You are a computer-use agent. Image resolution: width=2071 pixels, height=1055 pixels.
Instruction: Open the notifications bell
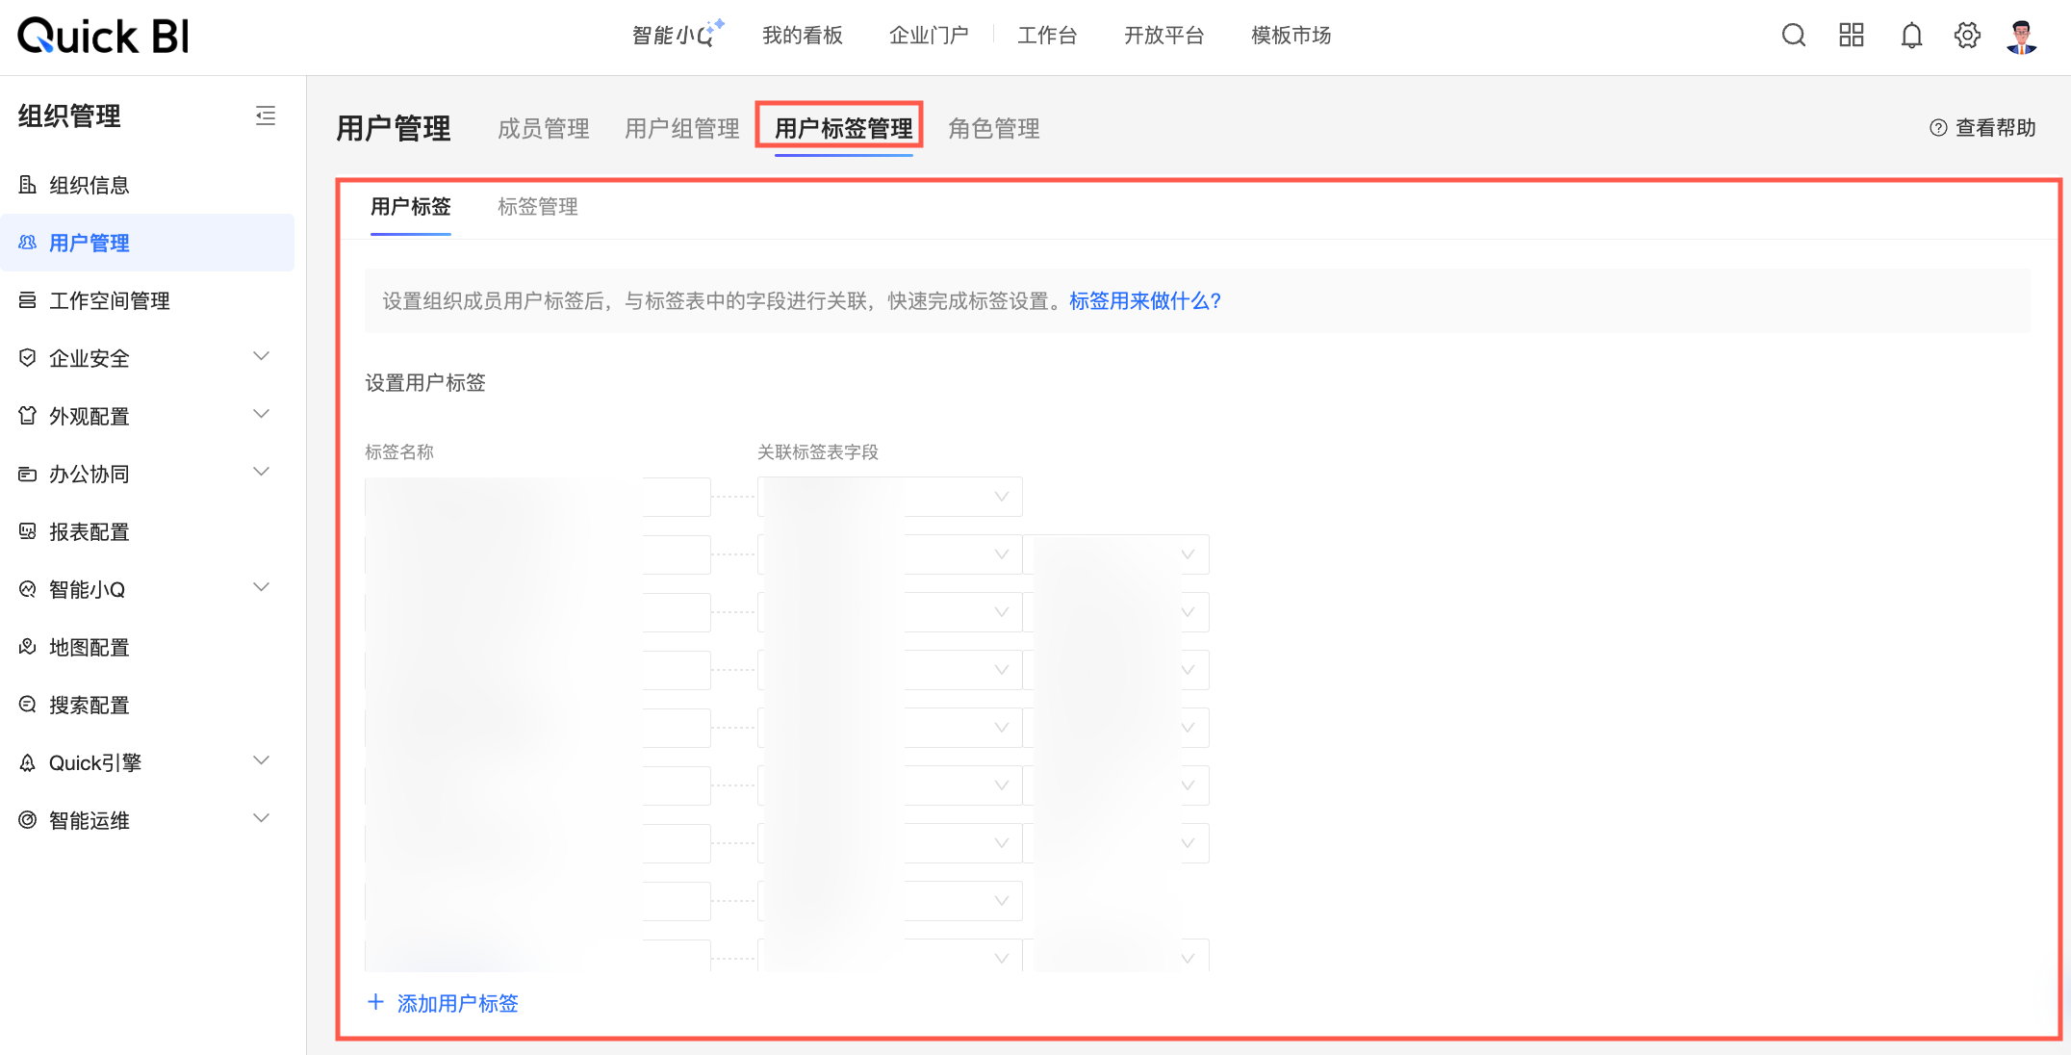click(1910, 36)
